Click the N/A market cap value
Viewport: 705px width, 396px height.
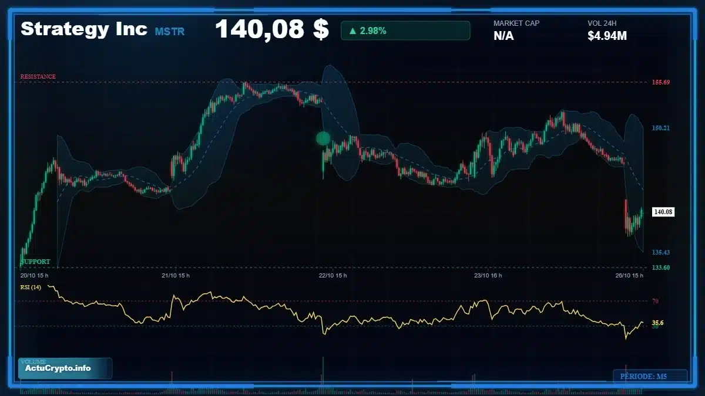(x=503, y=36)
